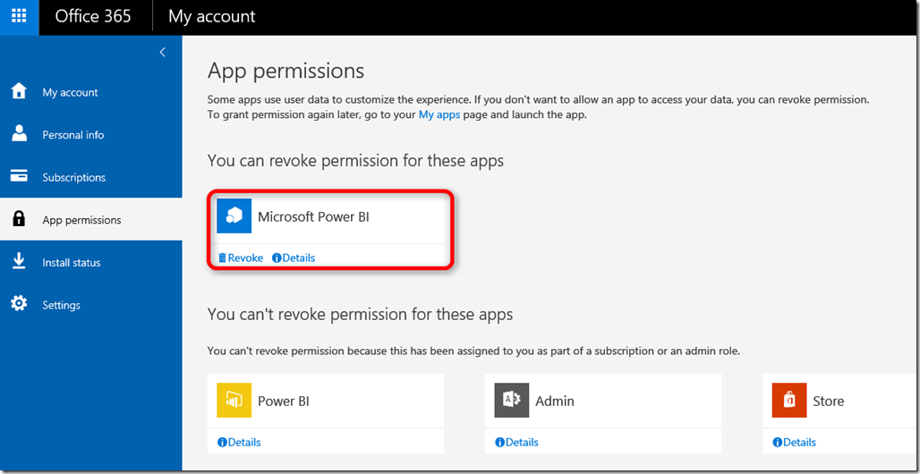View Details for Microsoft Power BI
Viewport: 920px width, 474px height.
pos(294,258)
